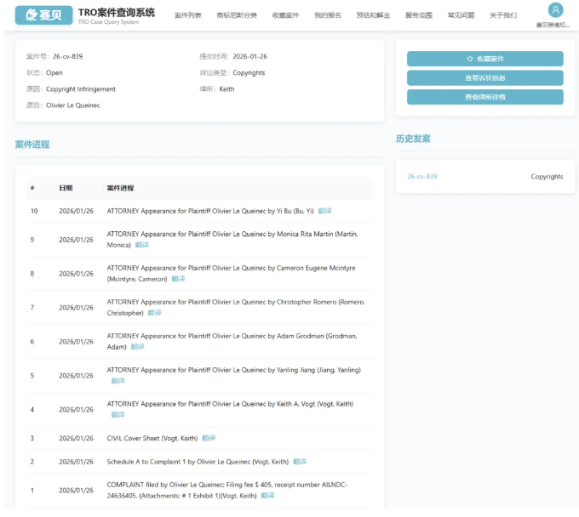Translate the Cameron Eugene Mcintyre entry
The width and height of the screenshot is (579, 517).
coord(178,279)
